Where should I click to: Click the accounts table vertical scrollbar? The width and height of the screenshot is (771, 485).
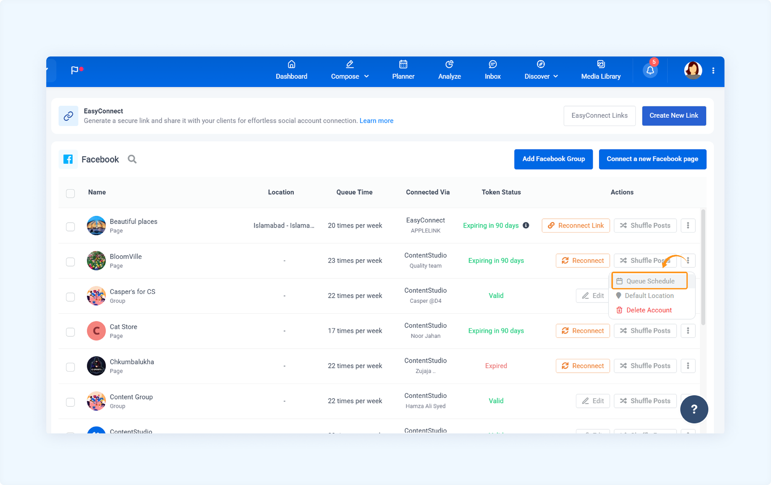click(x=703, y=267)
